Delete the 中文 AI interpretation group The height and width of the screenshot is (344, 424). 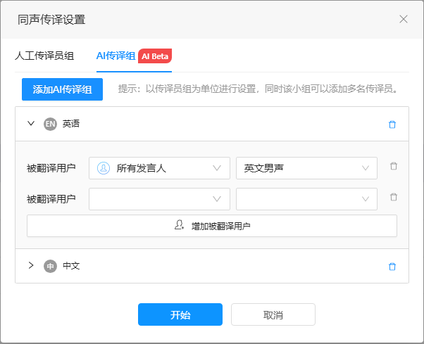[x=392, y=267]
